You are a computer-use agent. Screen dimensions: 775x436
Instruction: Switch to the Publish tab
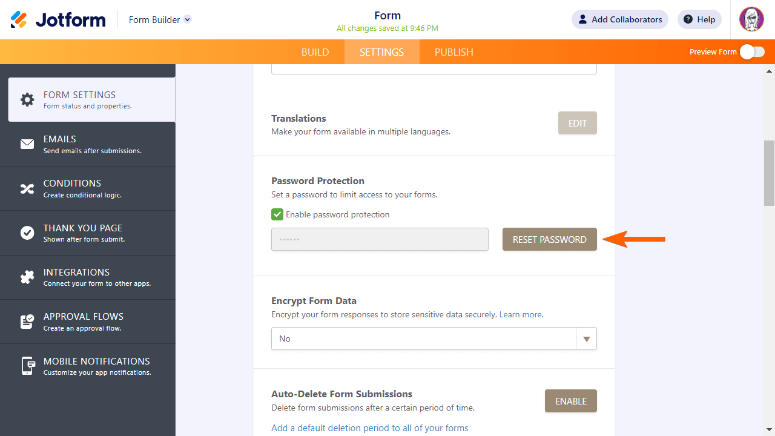pos(453,52)
